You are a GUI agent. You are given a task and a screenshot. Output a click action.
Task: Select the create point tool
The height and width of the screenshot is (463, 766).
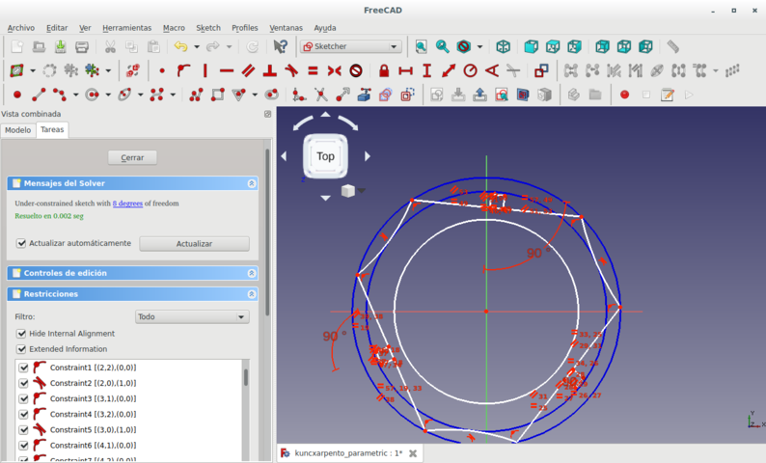click(17, 95)
